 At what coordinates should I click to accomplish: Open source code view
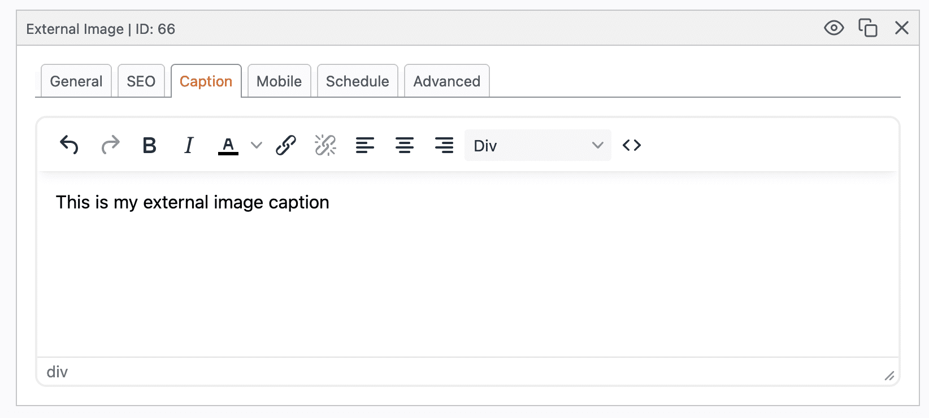pos(632,145)
